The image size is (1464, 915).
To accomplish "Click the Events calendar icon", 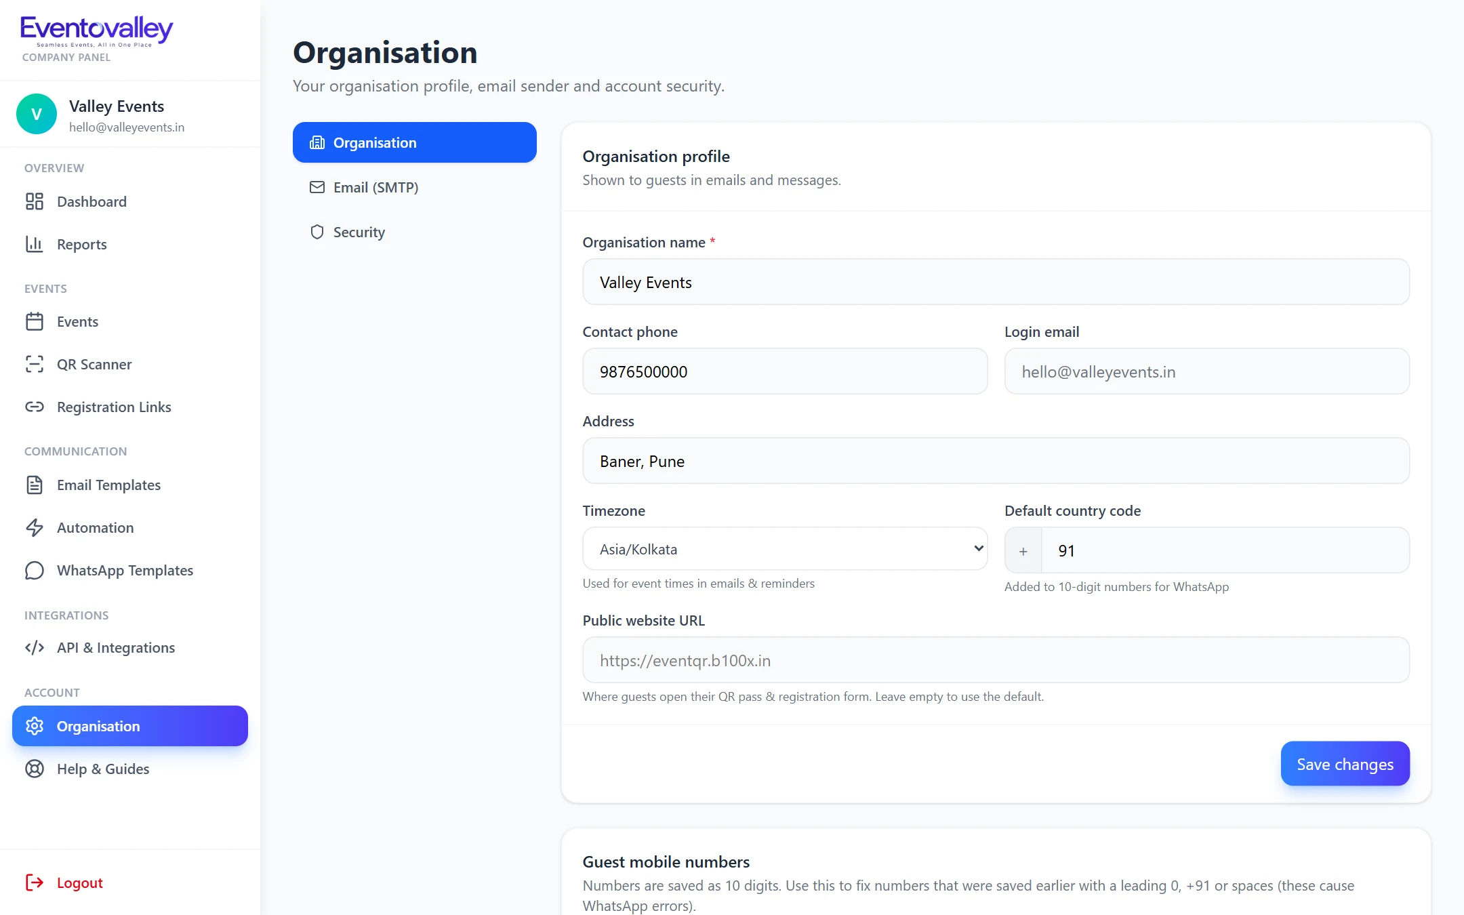I will pyautogui.click(x=35, y=321).
